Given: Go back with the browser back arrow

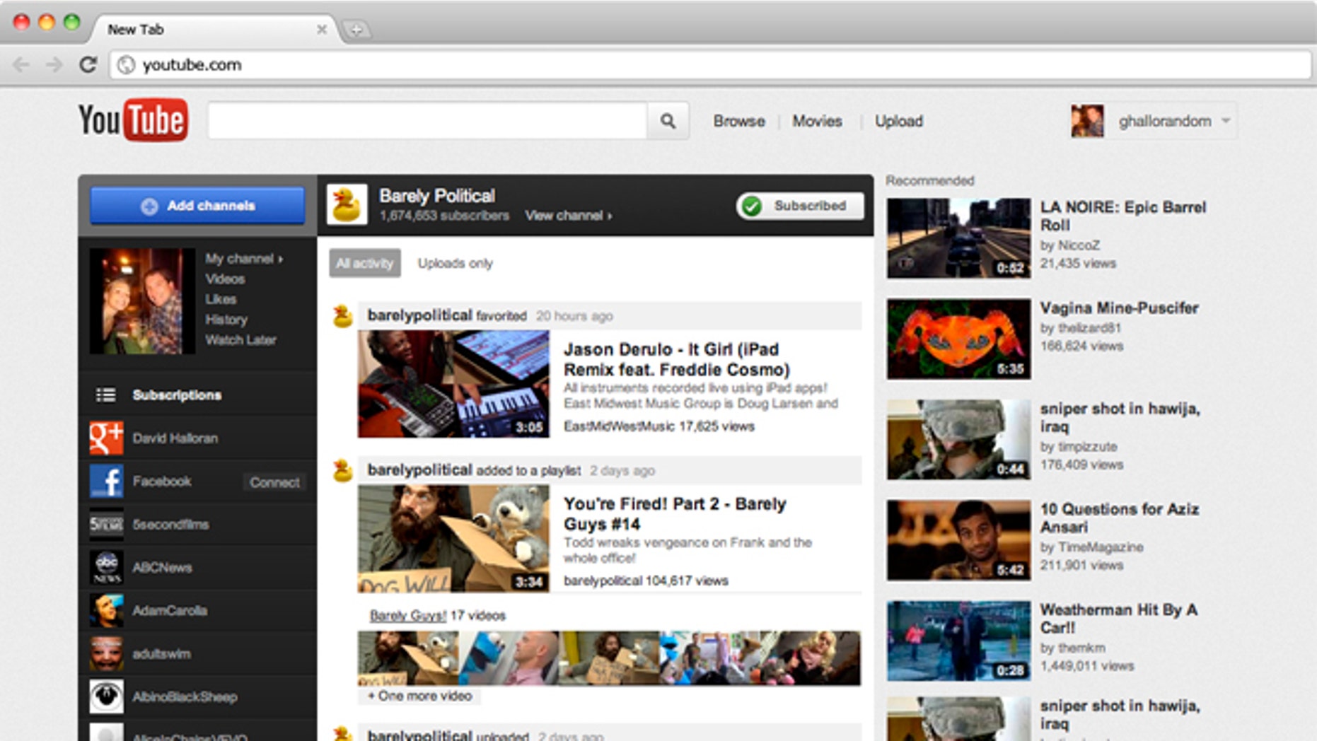Looking at the screenshot, I should [x=21, y=65].
